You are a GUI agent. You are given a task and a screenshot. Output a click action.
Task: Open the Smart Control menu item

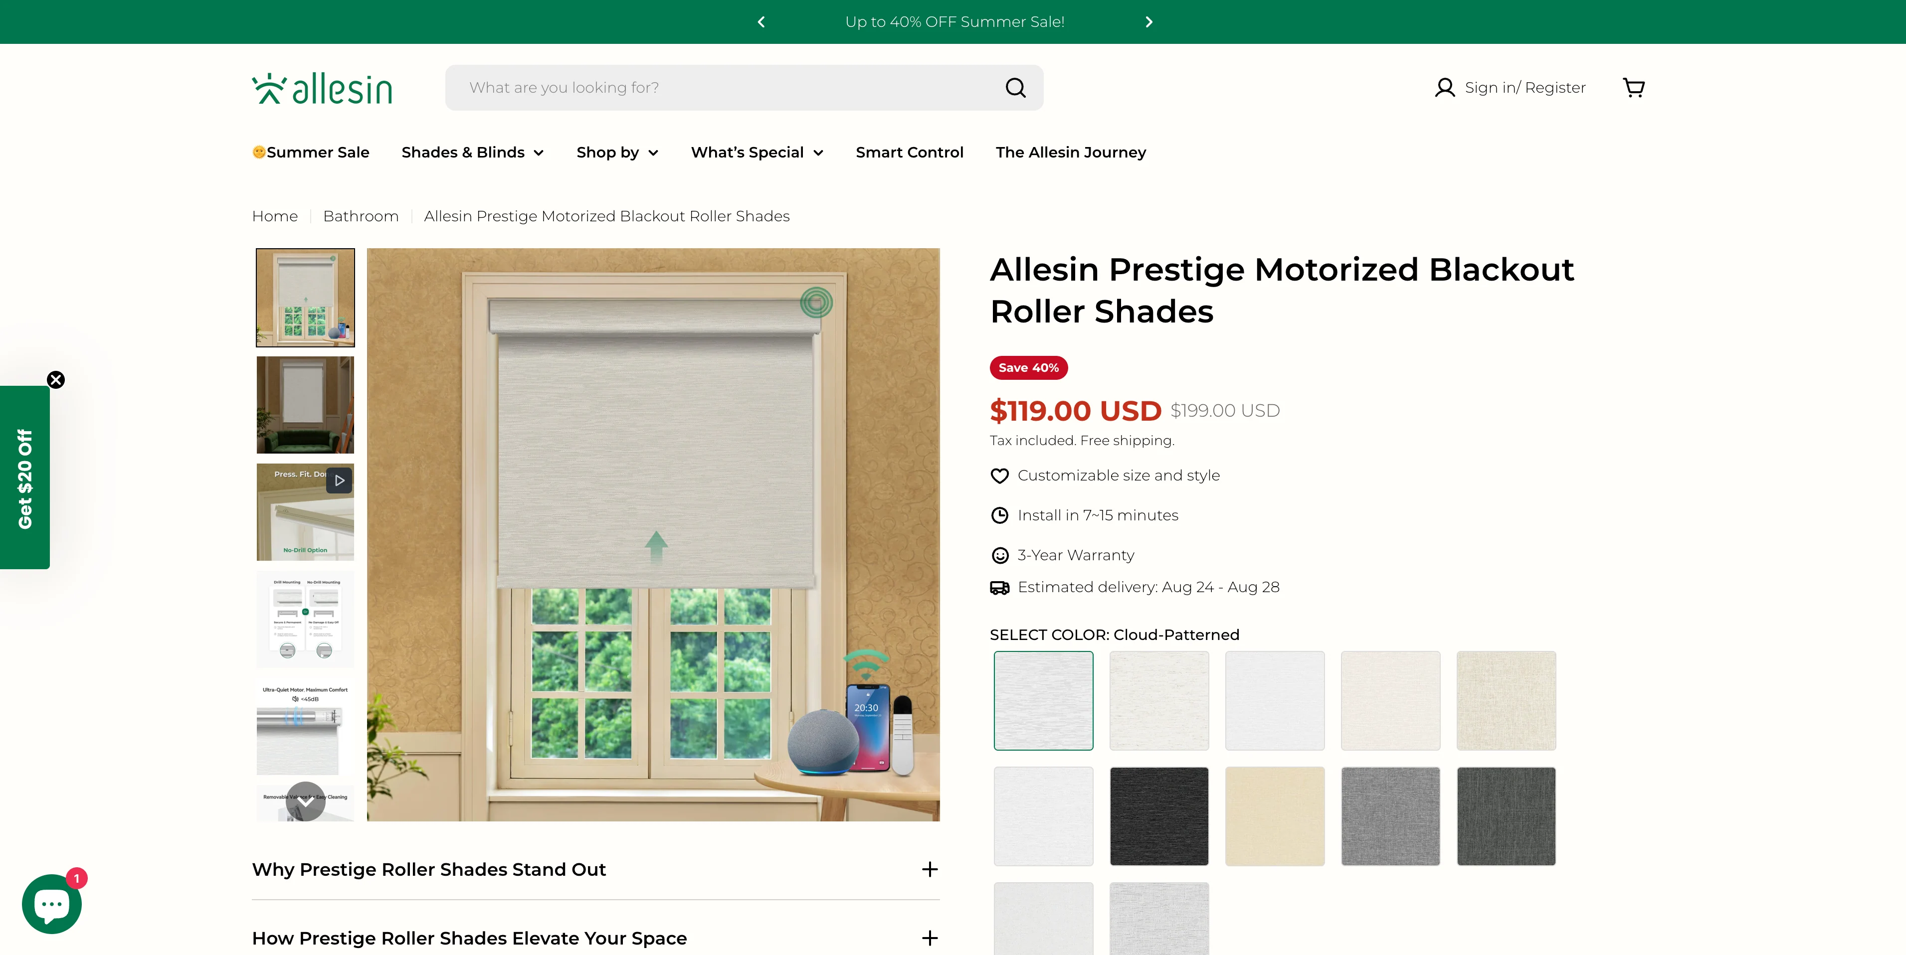coord(909,153)
